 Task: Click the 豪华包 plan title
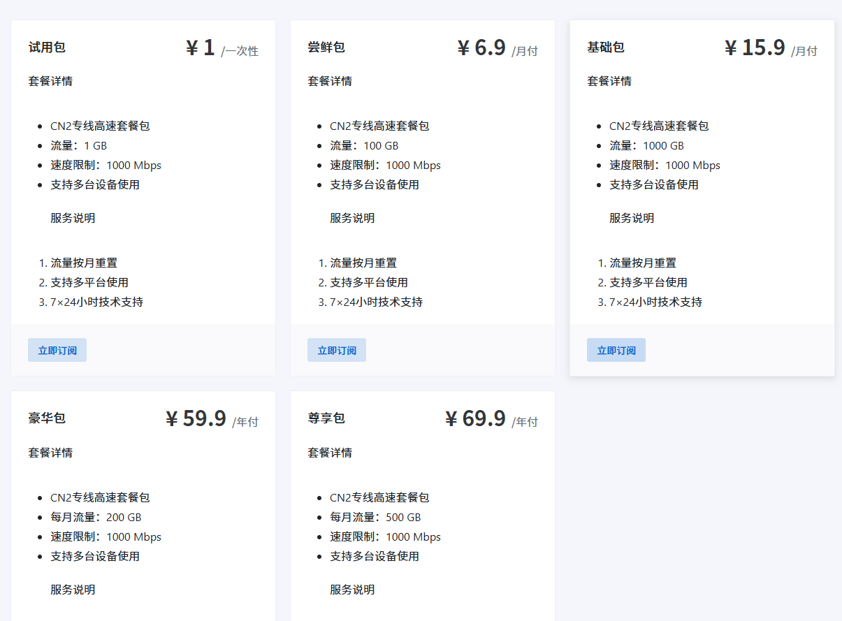coord(47,418)
